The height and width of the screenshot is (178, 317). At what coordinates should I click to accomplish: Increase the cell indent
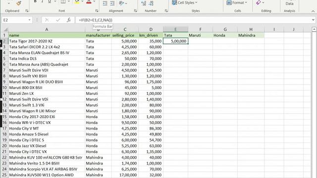pos(112,3)
